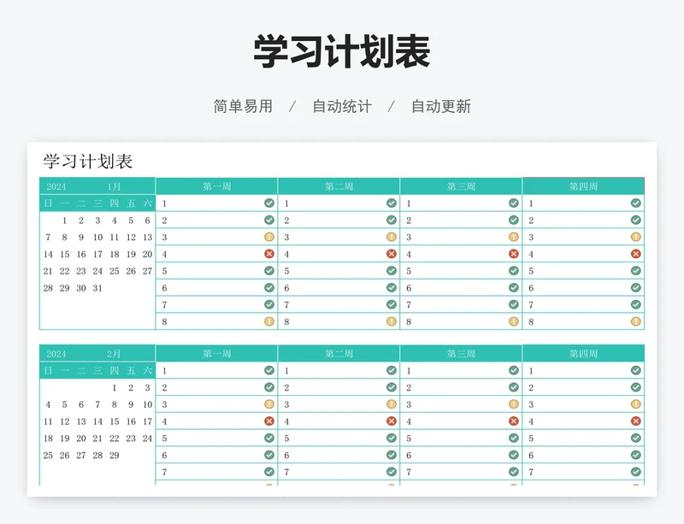Select date 15 in the January calendar
The height and width of the screenshot is (524, 684).
pyautogui.click(x=65, y=254)
